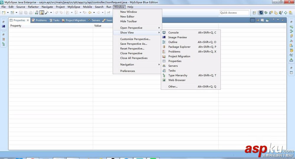Switch to the Tasks tab
295x159 pixels.
[54, 20]
